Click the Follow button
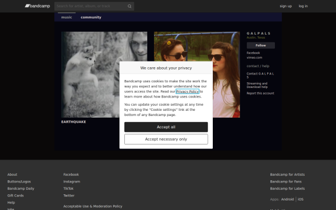This screenshot has width=336, height=210. (x=260, y=45)
